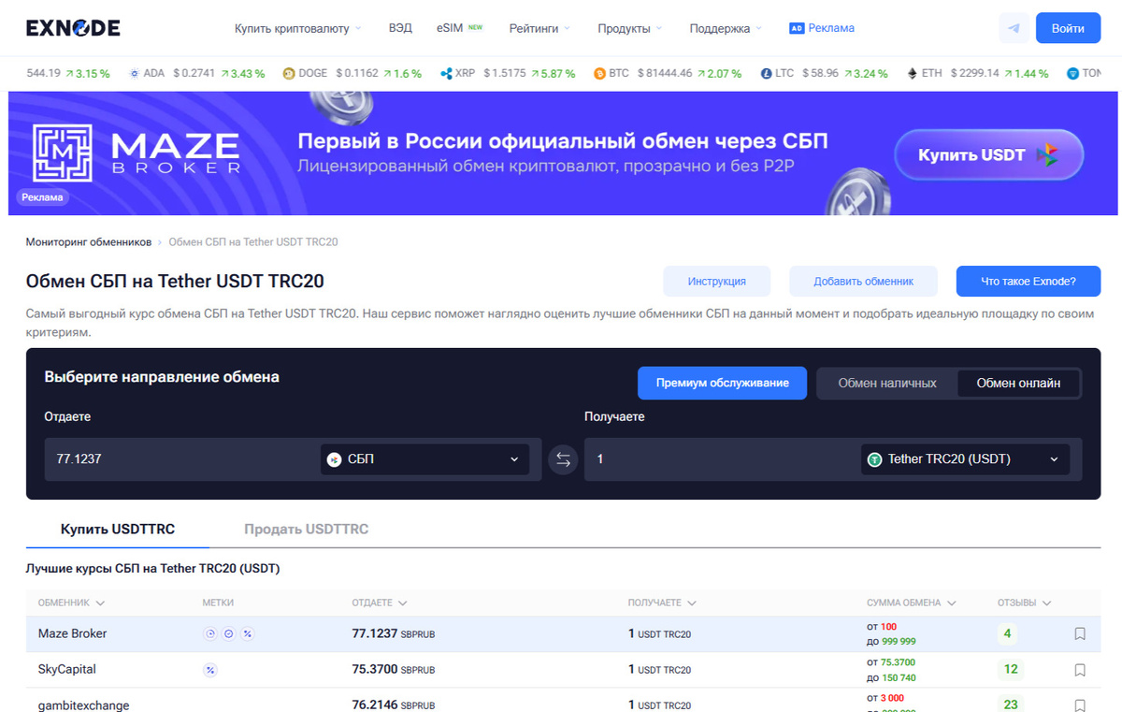The image size is (1122, 712).
Task: Sort by Обменник column
Action: pos(71,603)
